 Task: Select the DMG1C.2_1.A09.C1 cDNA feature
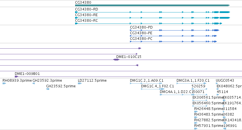(x=146, y=83)
